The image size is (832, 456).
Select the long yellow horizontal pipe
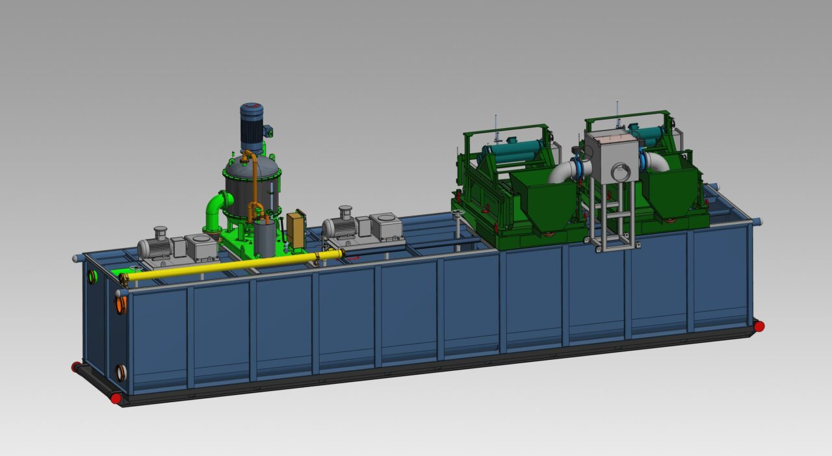[234, 264]
